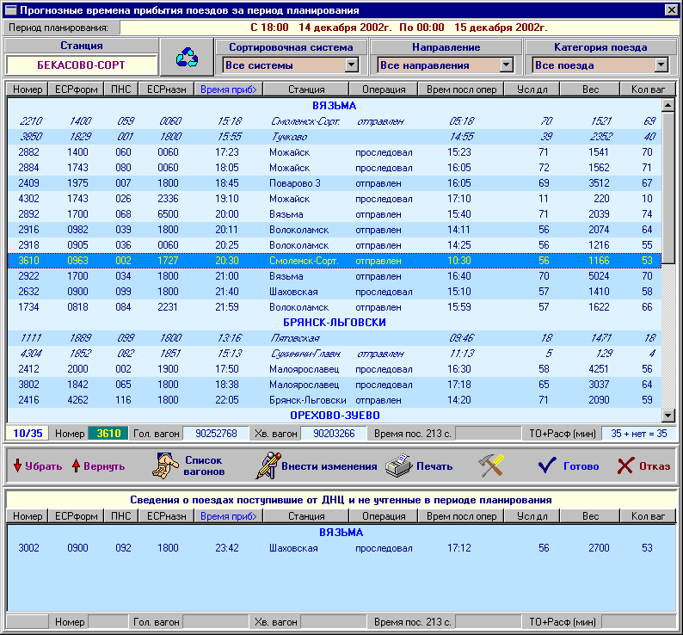This screenshot has width=683, height=635.
Task: Select italic train row 1111 Пятовская
Action: click(x=335, y=338)
